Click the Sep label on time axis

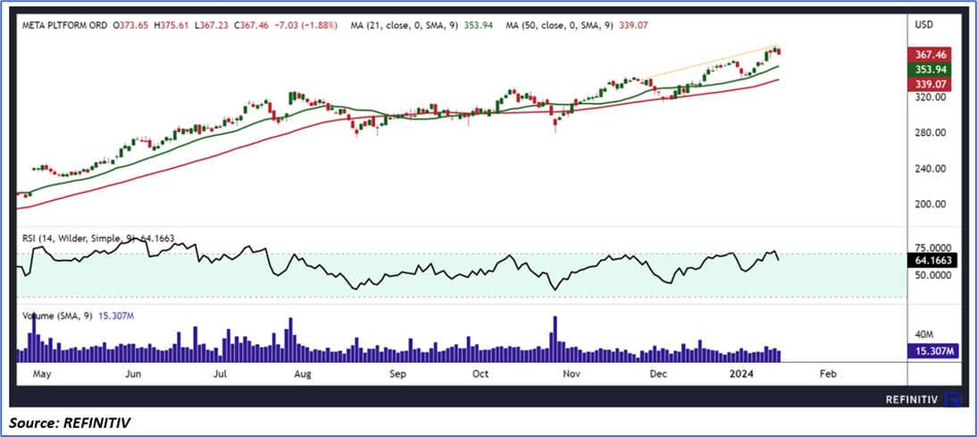tap(397, 374)
